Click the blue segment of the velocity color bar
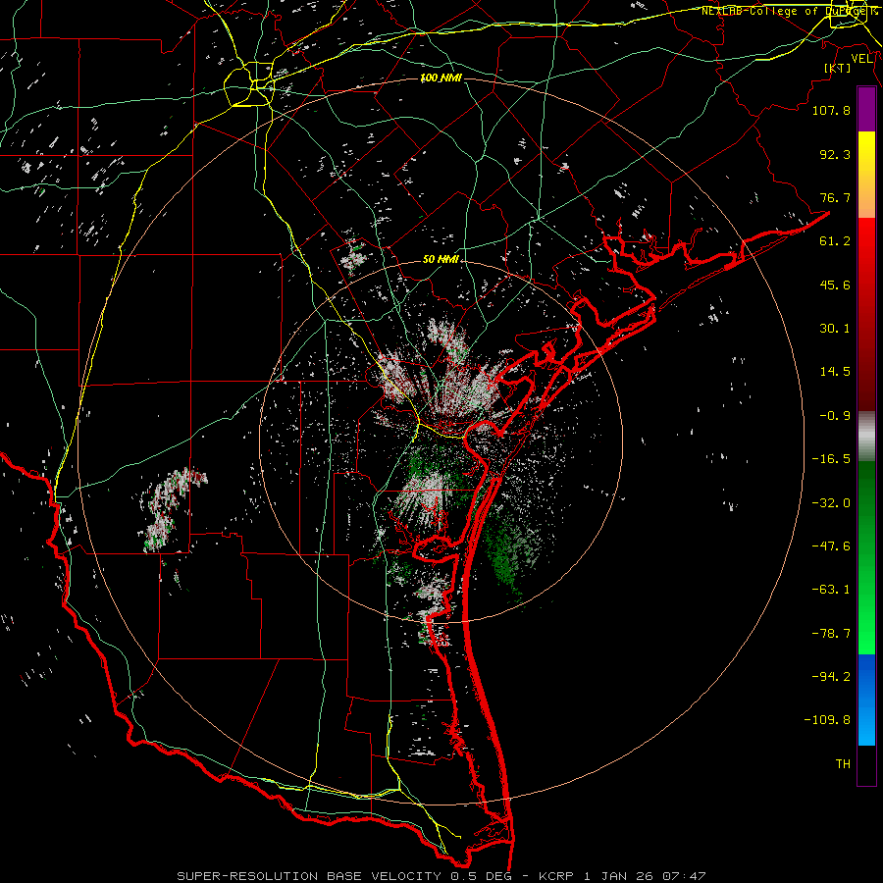The height and width of the screenshot is (883, 883). (x=866, y=700)
